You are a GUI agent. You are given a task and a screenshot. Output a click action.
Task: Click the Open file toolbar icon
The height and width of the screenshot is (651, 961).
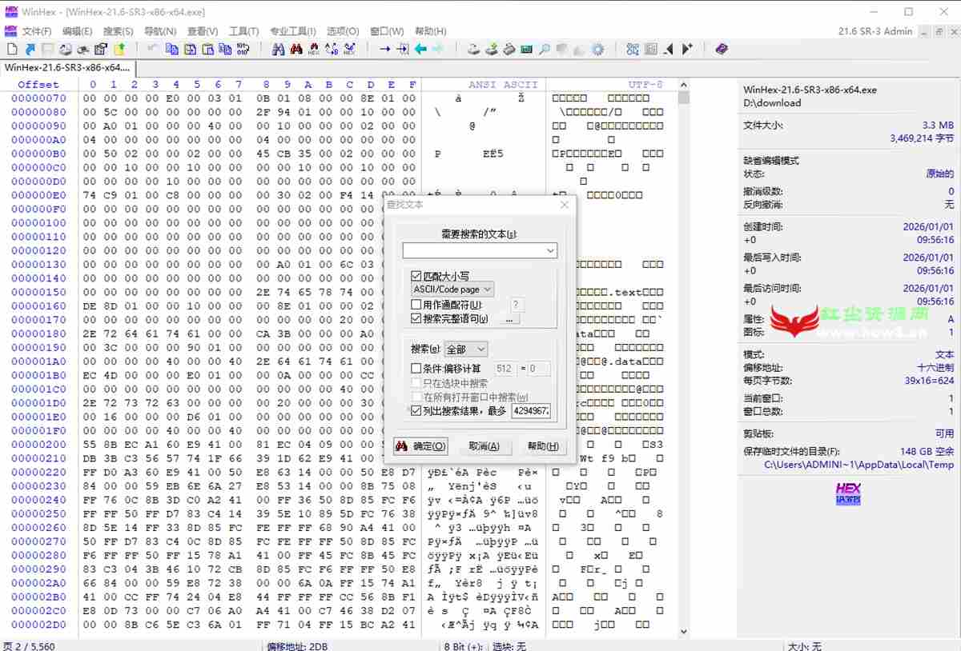pyautogui.click(x=30, y=50)
